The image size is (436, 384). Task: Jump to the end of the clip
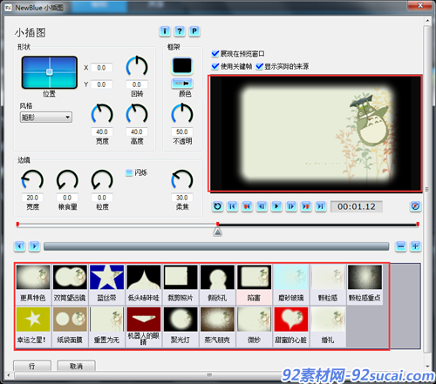coord(321,206)
